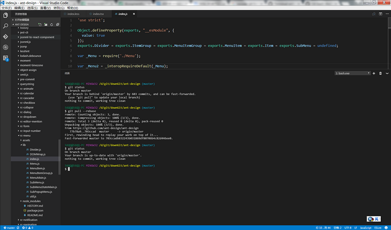Open the Explorer view in activity bar
This screenshot has width=391, height=230.
[5, 16]
